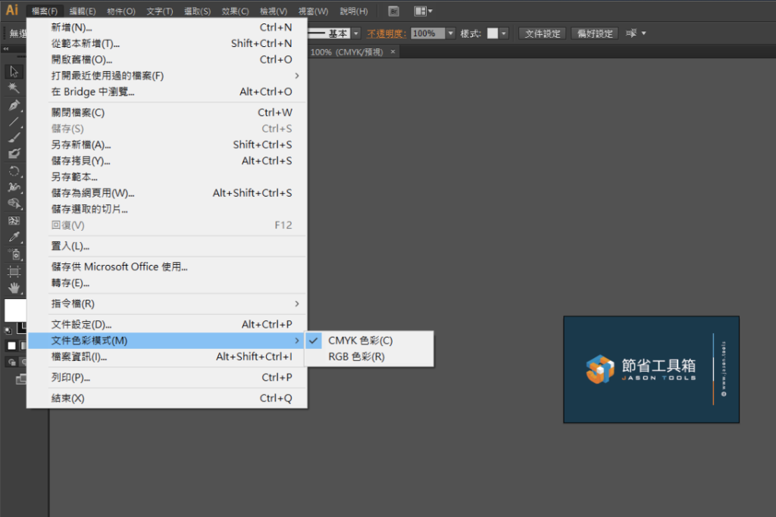Select the Eyedropper tool
The height and width of the screenshot is (517, 776).
point(14,237)
